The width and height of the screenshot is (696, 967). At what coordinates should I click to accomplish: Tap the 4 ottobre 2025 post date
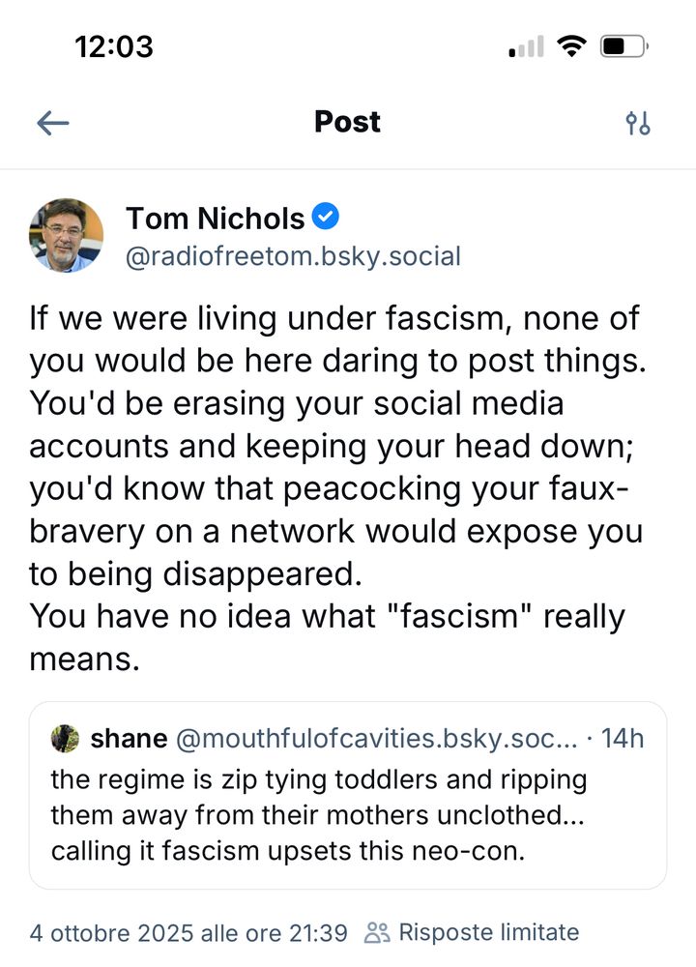(188, 933)
